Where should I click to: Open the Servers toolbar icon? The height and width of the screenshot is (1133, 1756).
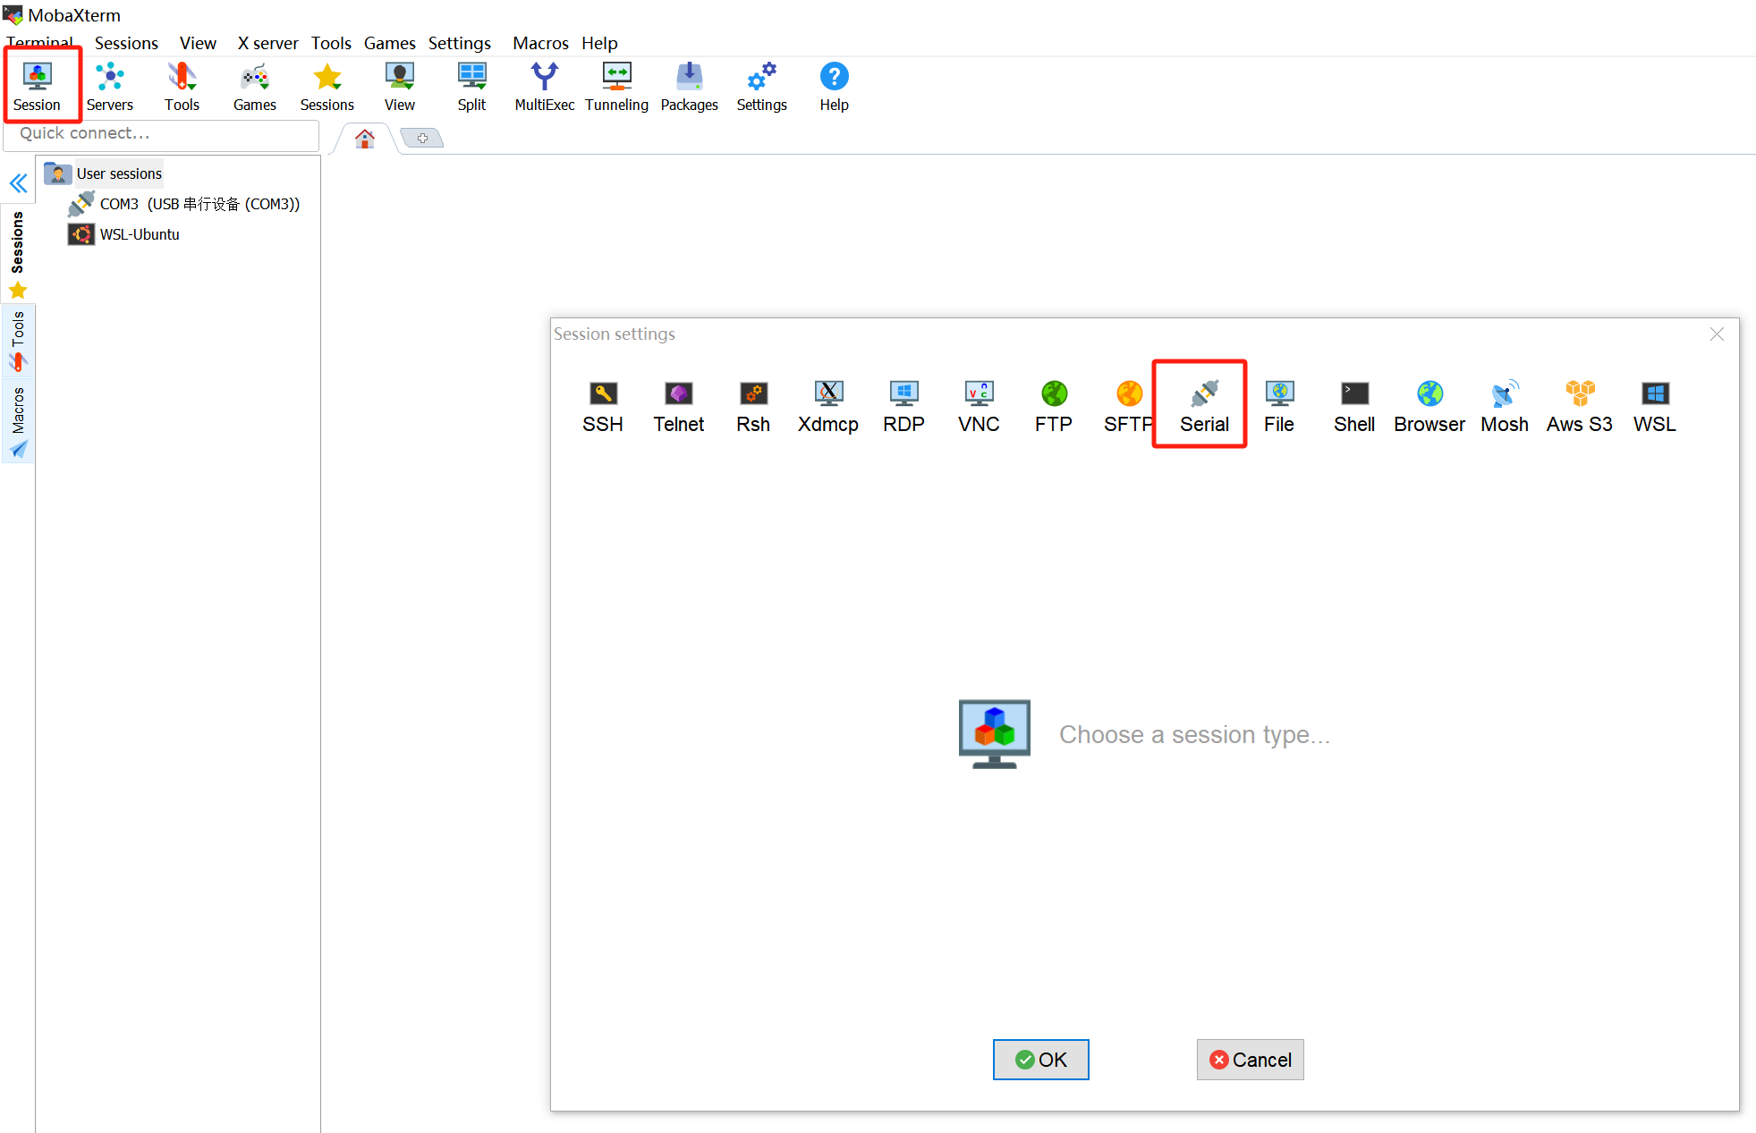(x=109, y=87)
